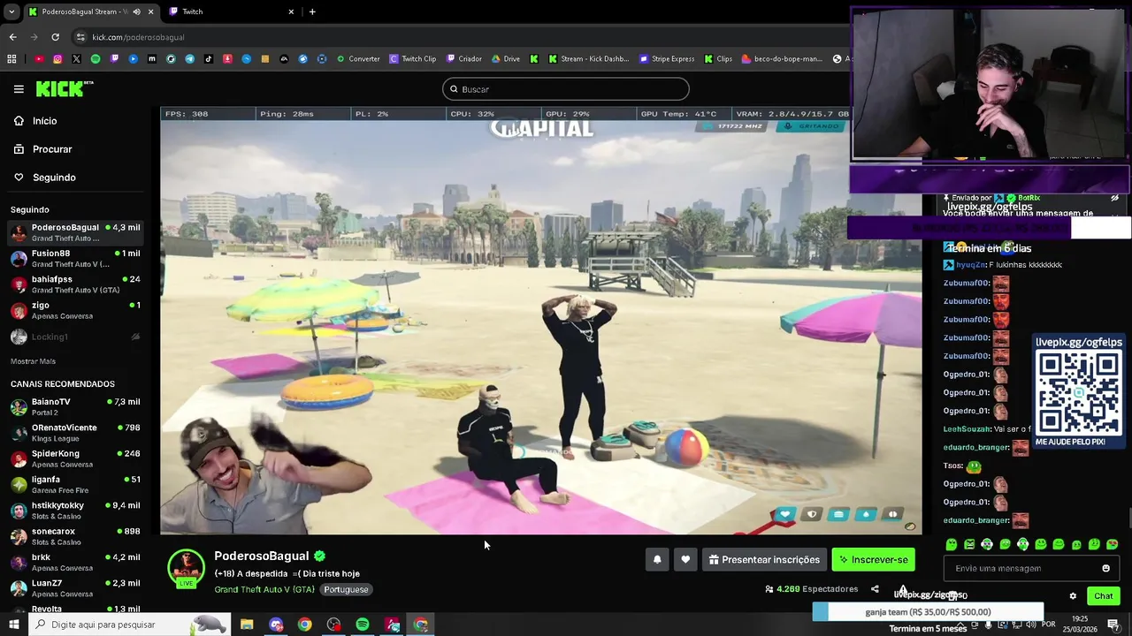Viewport: 1132px width, 636px height.
Task: Open File Explorer from taskbar
Action: pyautogui.click(x=247, y=625)
